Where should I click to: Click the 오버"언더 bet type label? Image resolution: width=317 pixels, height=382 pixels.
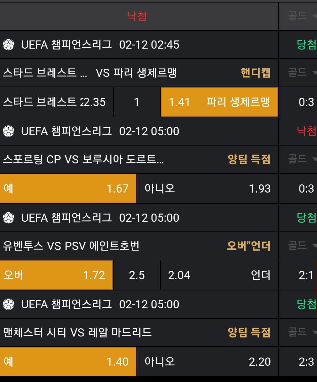coord(248,246)
